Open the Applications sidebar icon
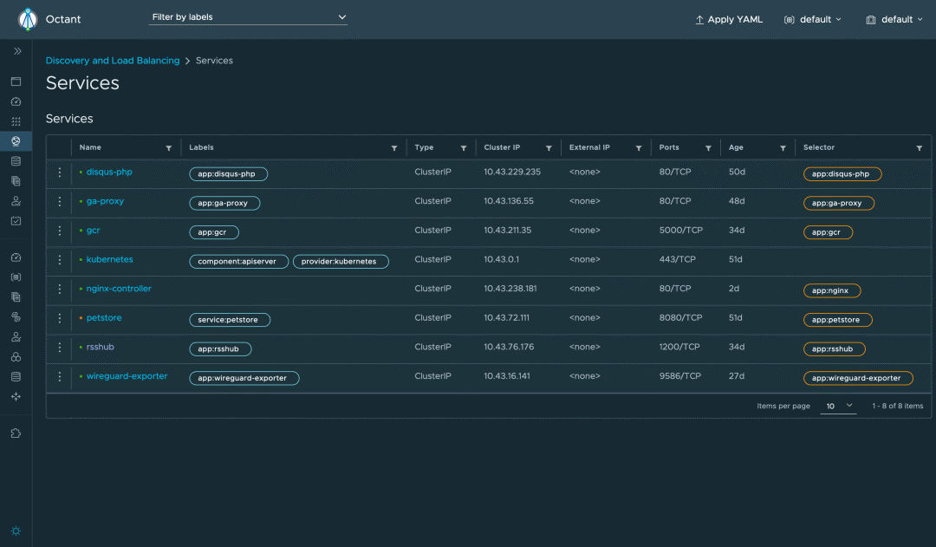The height and width of the screenshot is (547, 936). (16, 81)
